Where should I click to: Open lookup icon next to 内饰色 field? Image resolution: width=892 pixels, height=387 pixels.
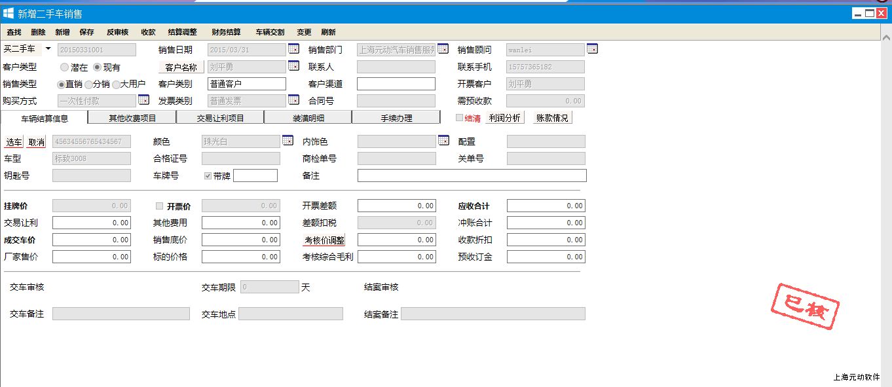[x=443, y=141]
